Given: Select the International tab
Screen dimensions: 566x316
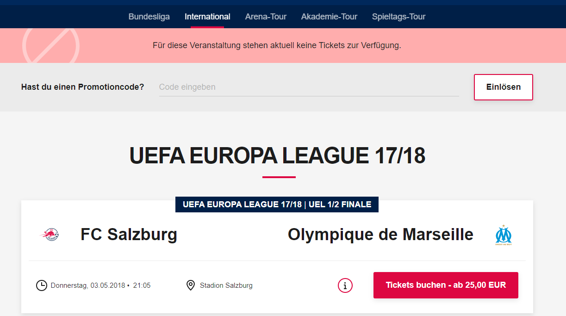Looking at the screenshot, I should (207, 17).
